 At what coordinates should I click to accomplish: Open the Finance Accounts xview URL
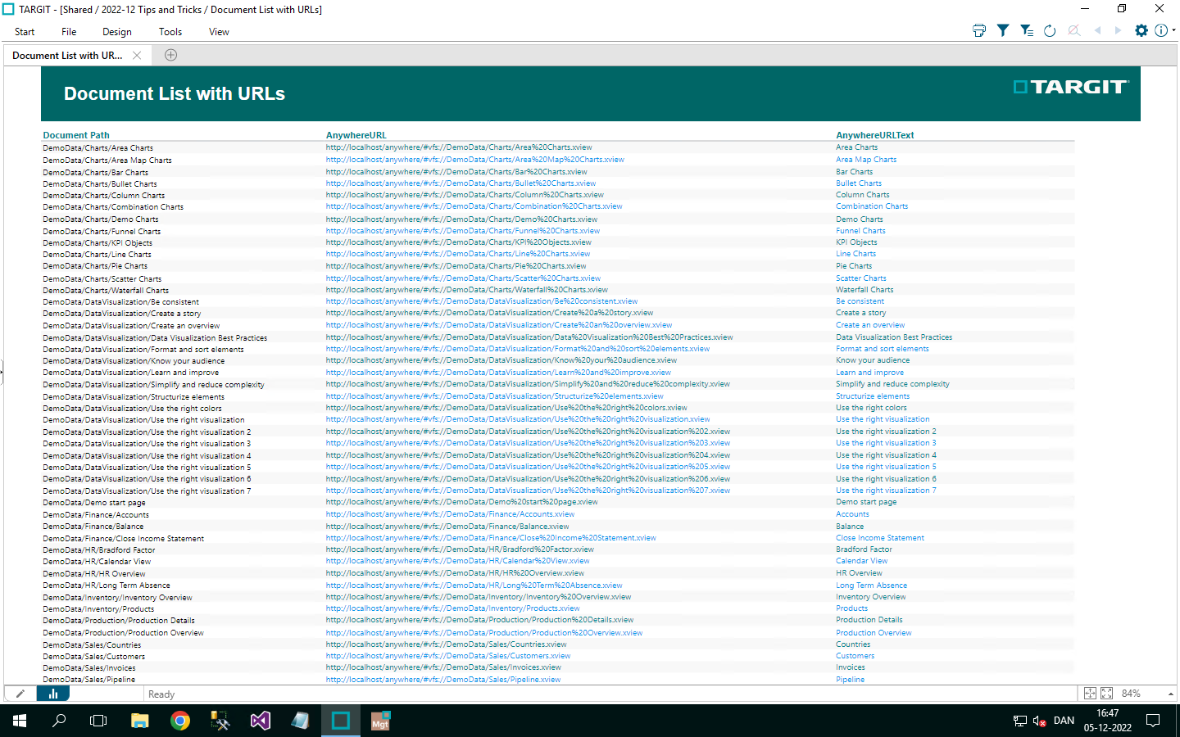click(x=450, y=514)
